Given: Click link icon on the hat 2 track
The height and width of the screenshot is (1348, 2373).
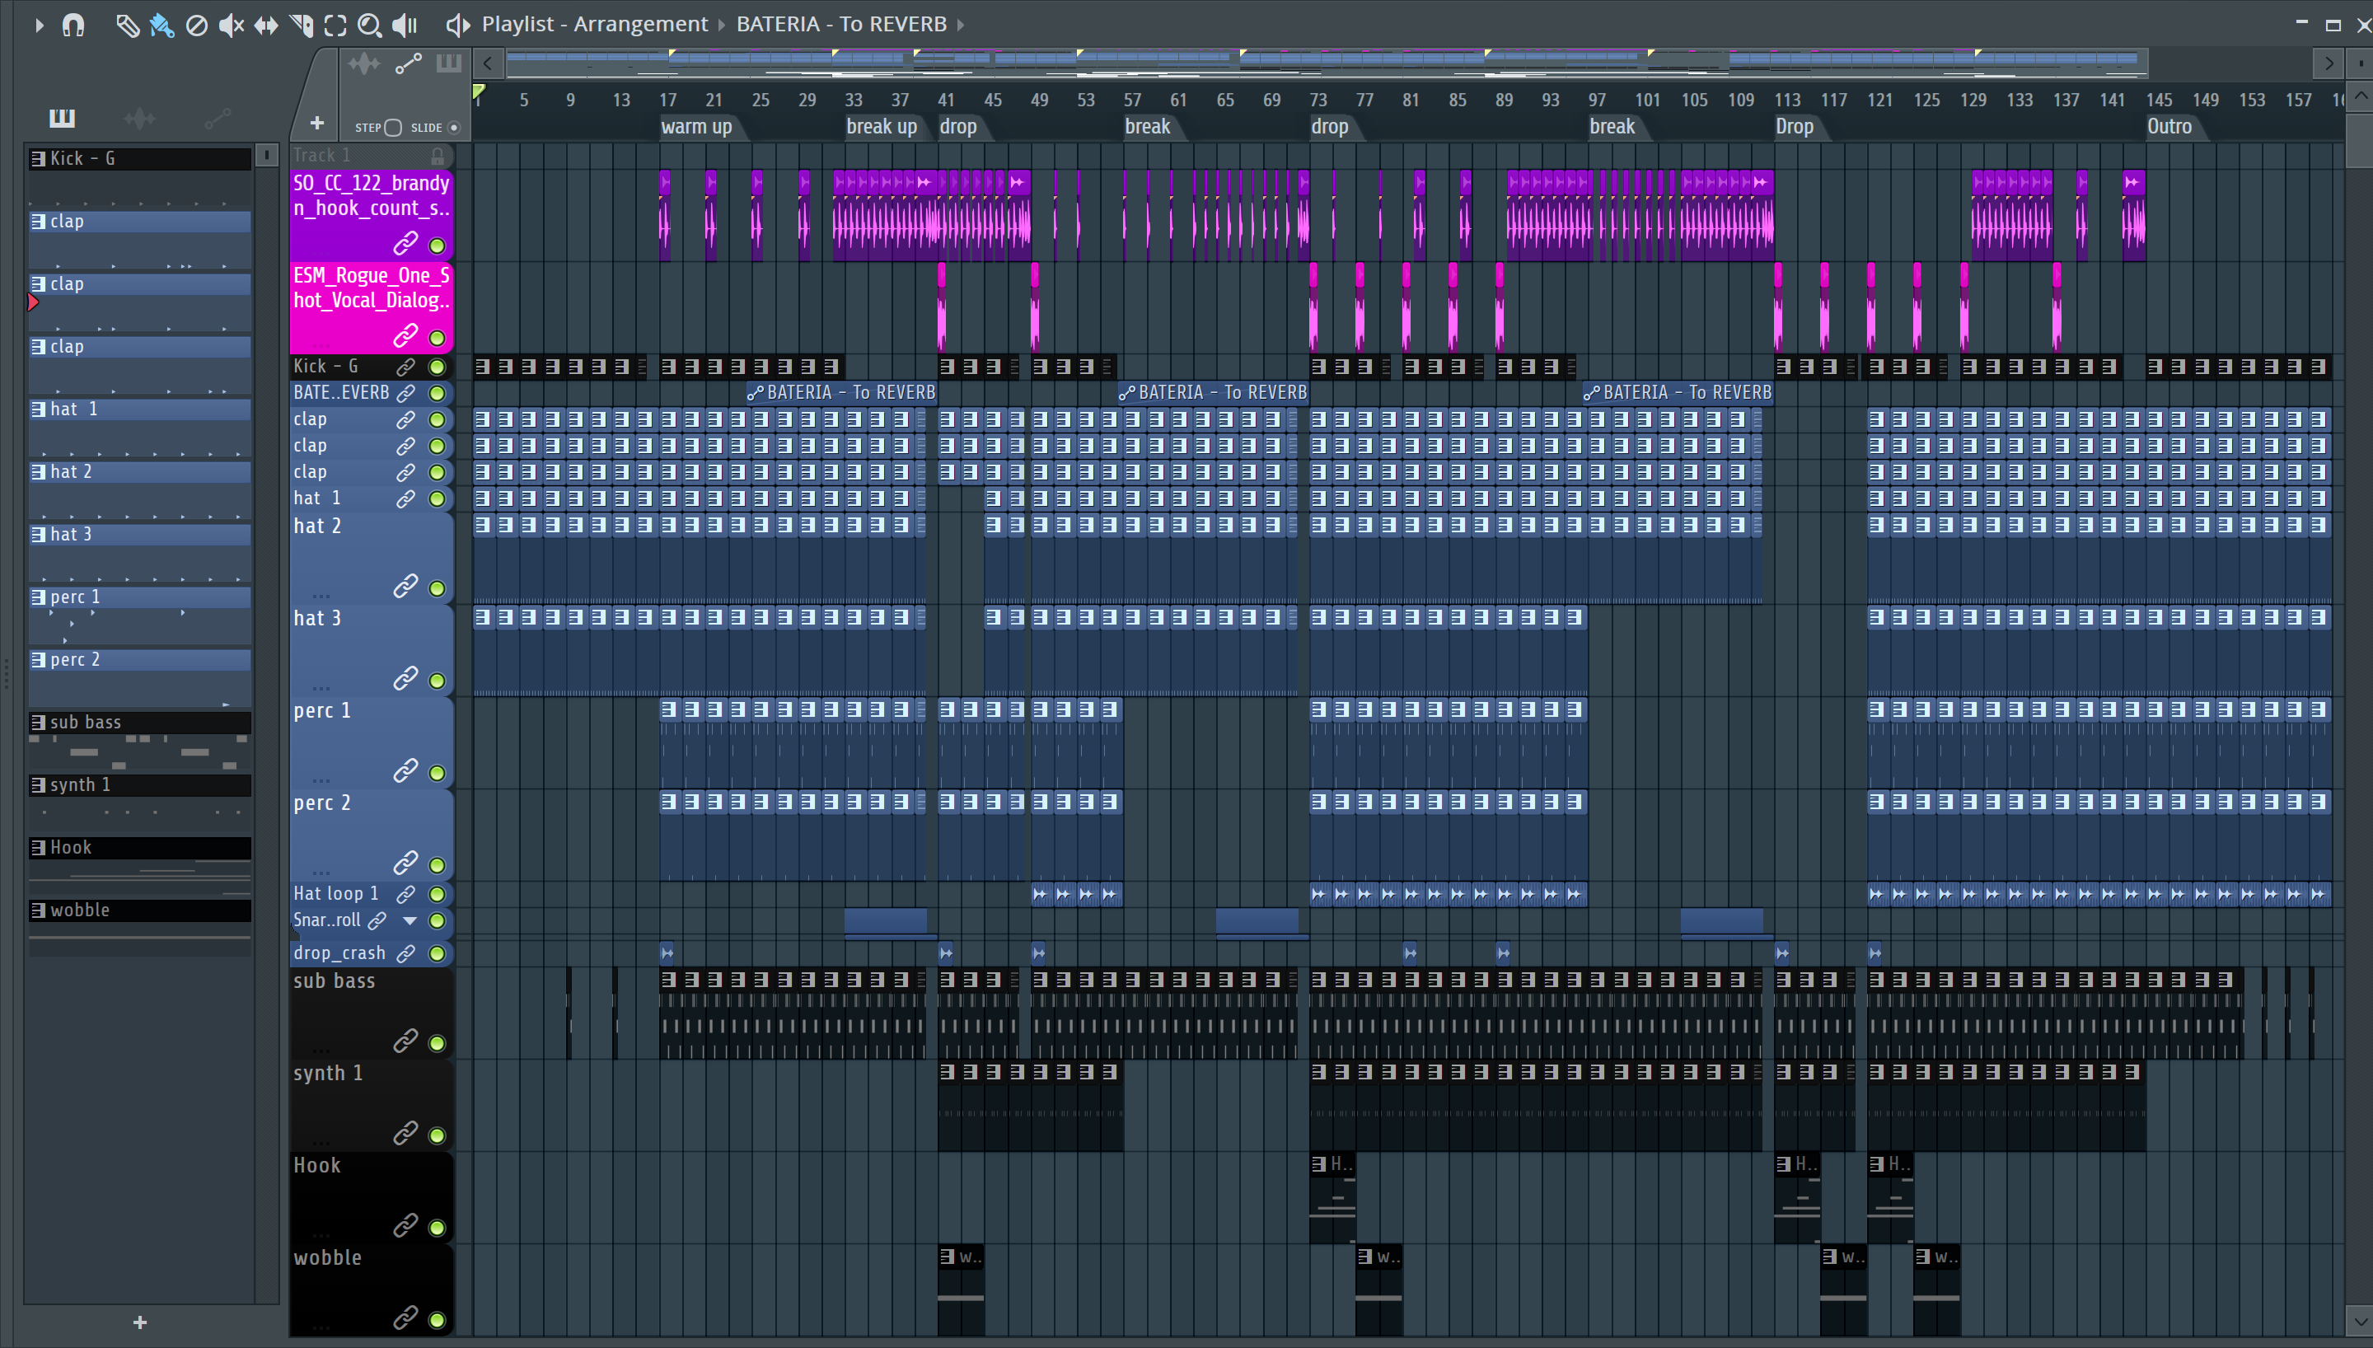Looking at the screenshot, I should click(x=405, y=586).
